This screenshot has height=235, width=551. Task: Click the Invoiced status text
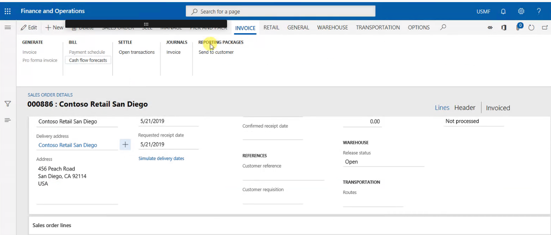pos(498,108)
